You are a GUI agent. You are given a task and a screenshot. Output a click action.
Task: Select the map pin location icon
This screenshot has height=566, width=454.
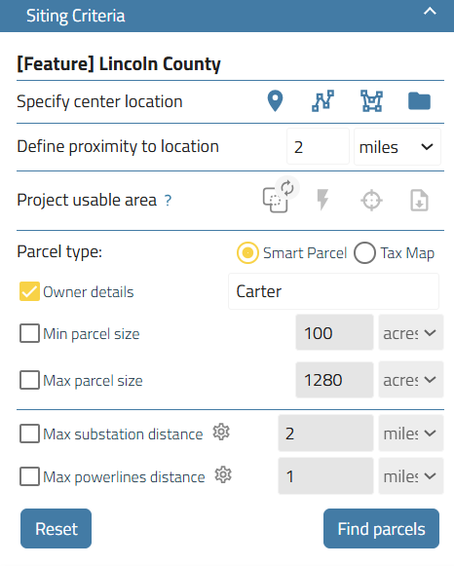click(x=275, y=101)
